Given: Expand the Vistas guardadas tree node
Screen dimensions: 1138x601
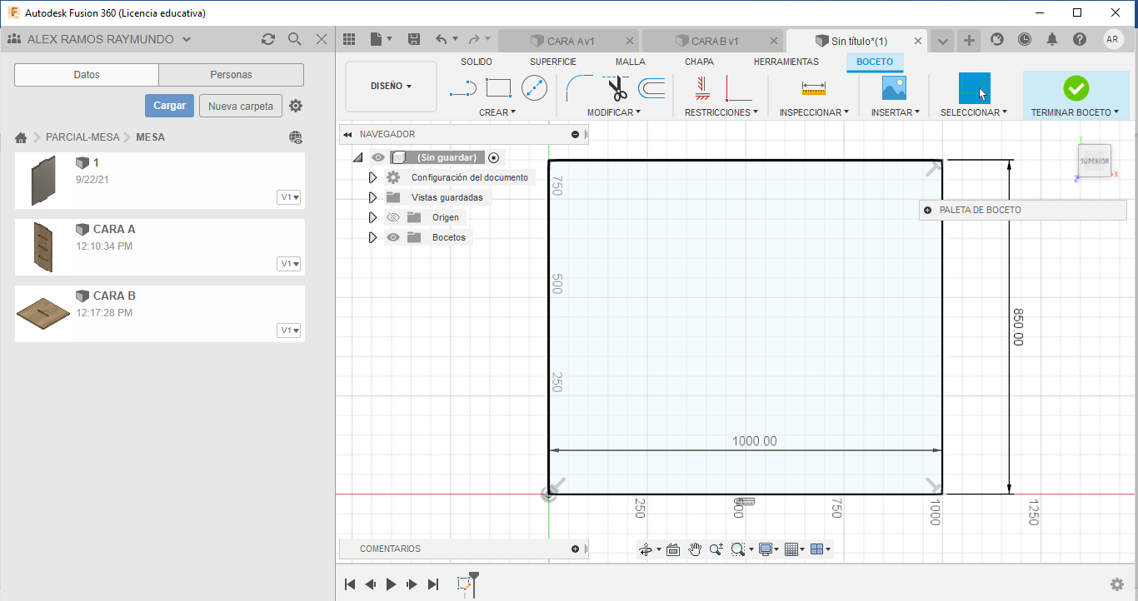Looking at the screenshot, I should click(x=373, y=197).
